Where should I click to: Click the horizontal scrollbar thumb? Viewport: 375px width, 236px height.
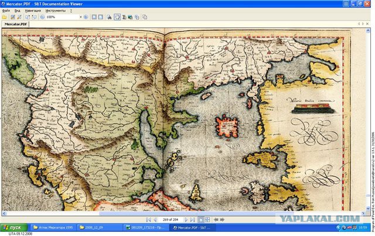[x=196, y=213]
